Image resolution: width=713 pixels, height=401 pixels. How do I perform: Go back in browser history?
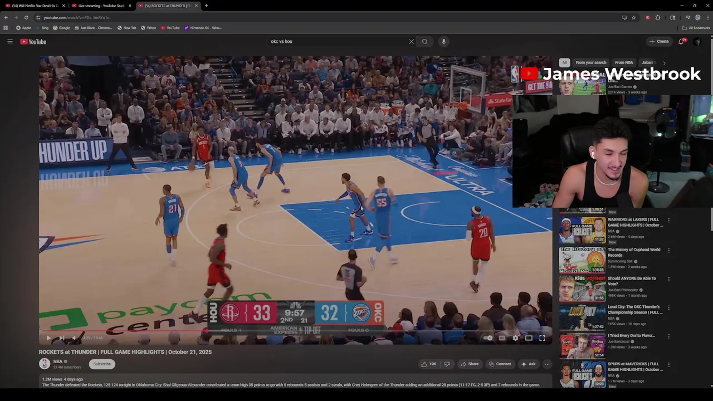click(x=6, y=17)
